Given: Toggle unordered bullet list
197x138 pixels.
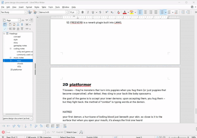Looking at the screenshot, I should pos(162,12).
